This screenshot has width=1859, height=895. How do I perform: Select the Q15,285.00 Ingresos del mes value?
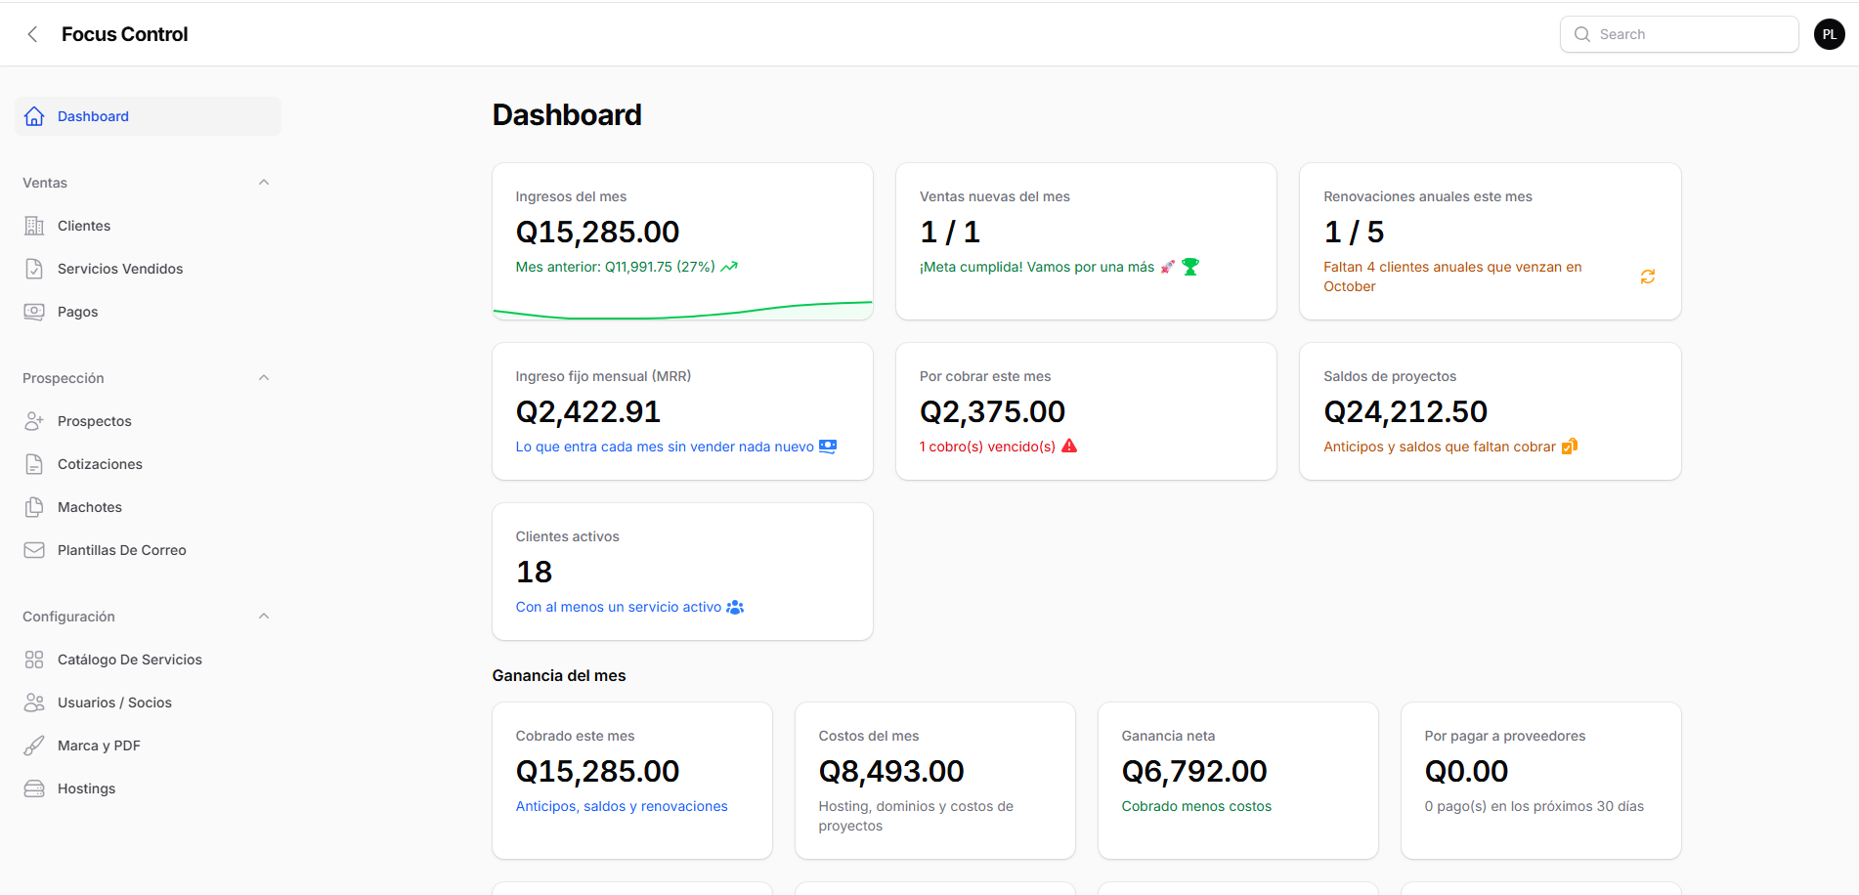(x=597, y=232)
